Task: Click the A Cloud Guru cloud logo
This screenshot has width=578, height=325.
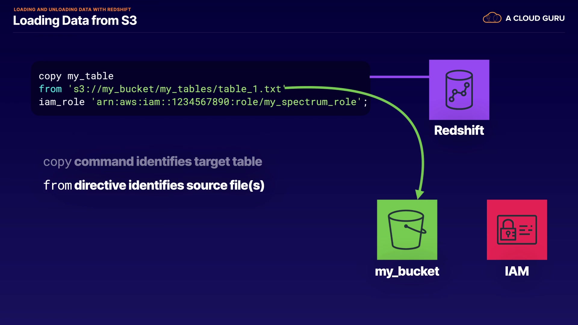Action: (x=492, y=18)
